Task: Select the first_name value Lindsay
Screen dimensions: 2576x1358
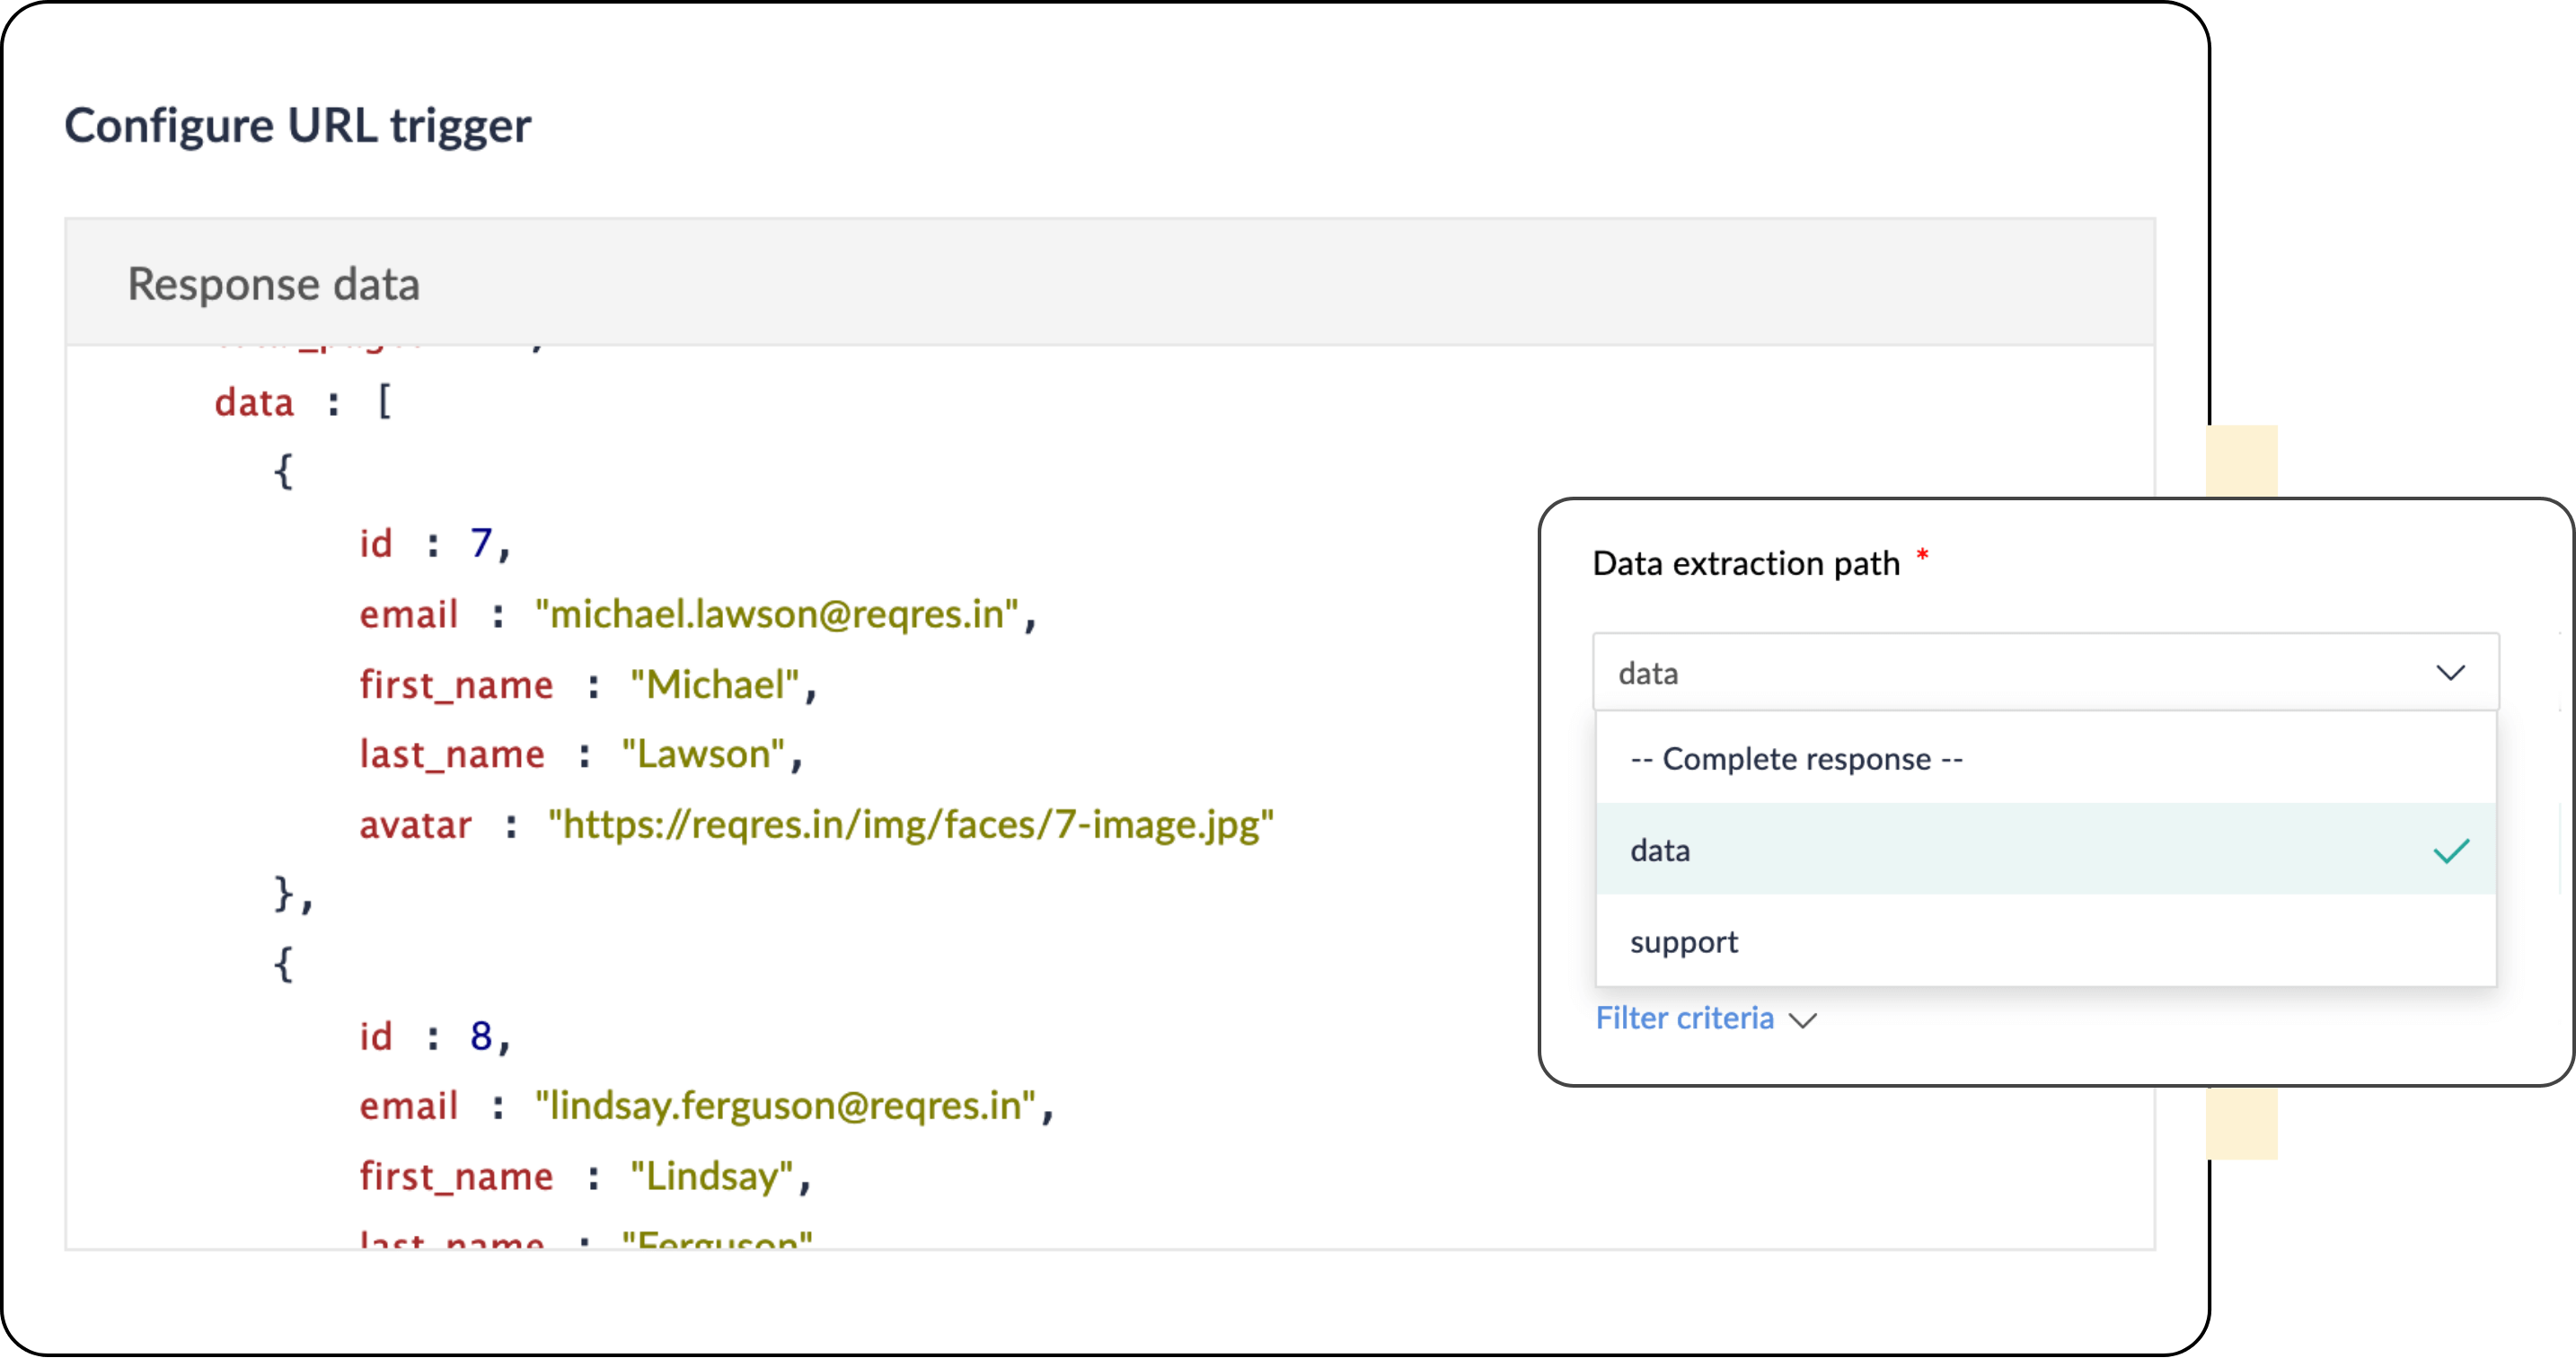Action: click(711, 1176)
